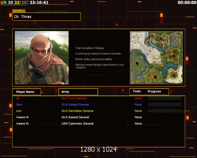Click omr's team value 'None'
Viewport: 197px width, 158px height.
click(x=138, y=111)
